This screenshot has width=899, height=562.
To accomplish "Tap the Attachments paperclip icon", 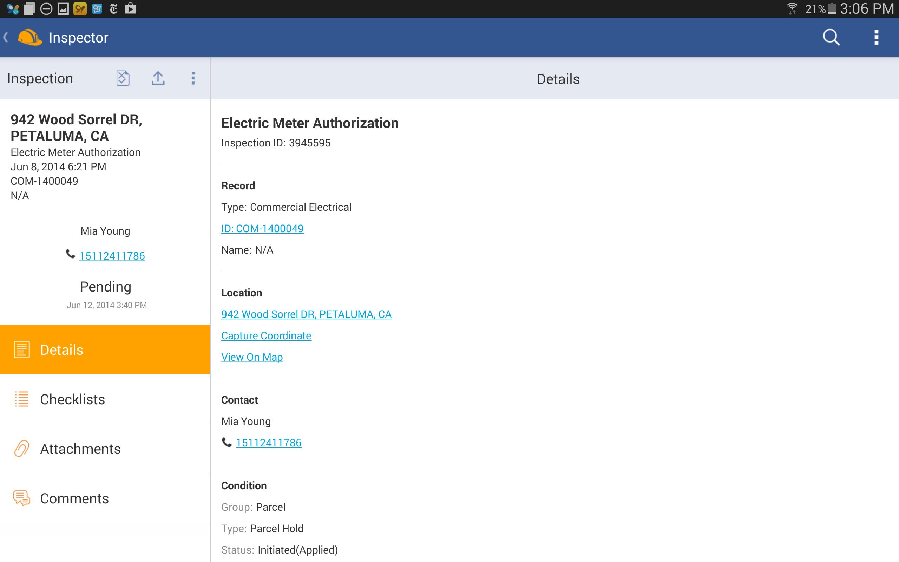I will [x=21, y=449].
